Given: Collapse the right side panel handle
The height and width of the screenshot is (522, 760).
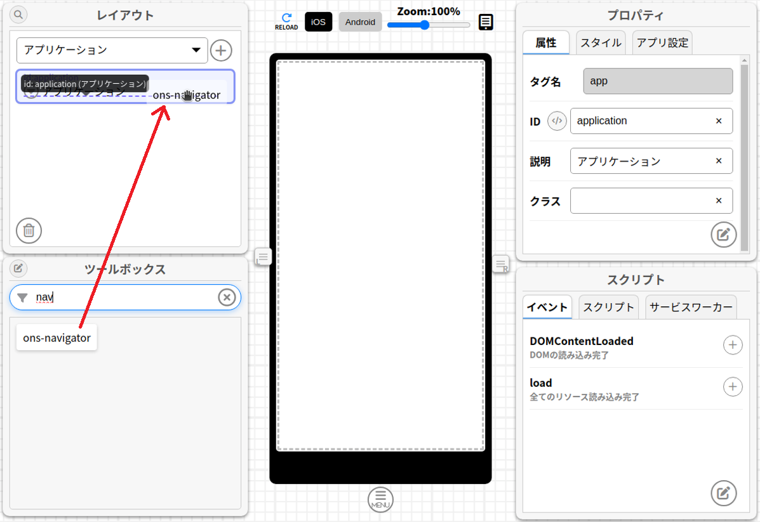Looking at the screenshot, I should click(x=501, y=263).
